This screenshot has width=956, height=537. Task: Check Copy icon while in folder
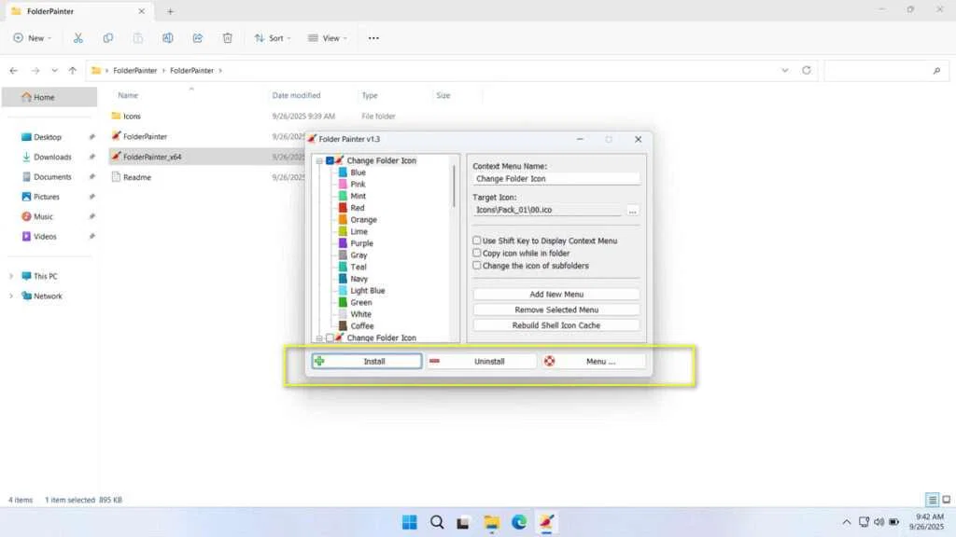(x=476, y=254)
